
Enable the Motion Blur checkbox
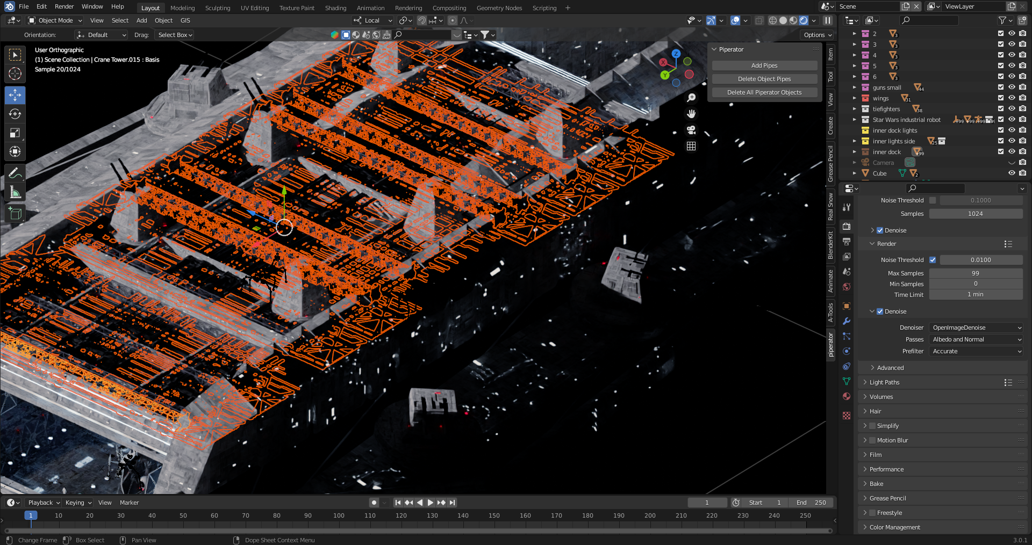tap(872, 440)
